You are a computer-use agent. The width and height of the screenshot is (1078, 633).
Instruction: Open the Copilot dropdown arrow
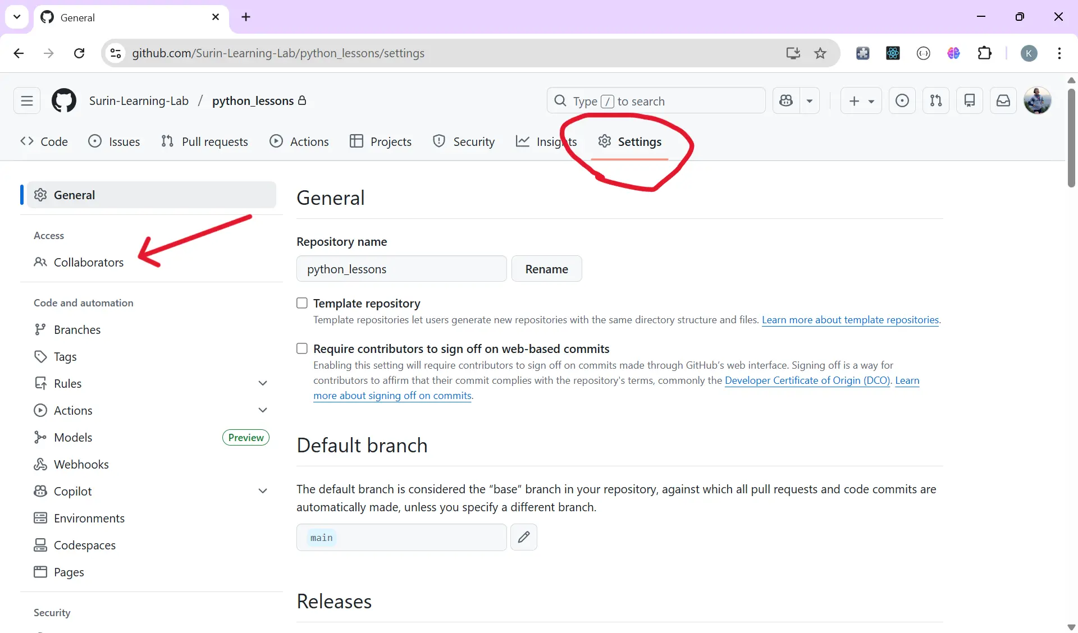point(810,101)
